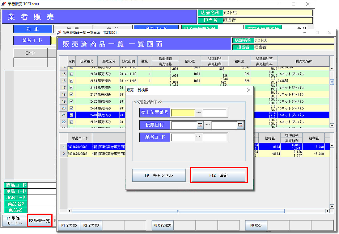The image size is (339, 234).
Task: Click the ending 業者コード input field
Action: [215, 137]
